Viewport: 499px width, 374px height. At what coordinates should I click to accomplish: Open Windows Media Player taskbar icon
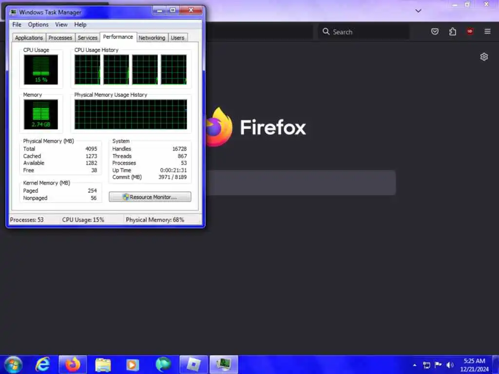click(133, 365)
